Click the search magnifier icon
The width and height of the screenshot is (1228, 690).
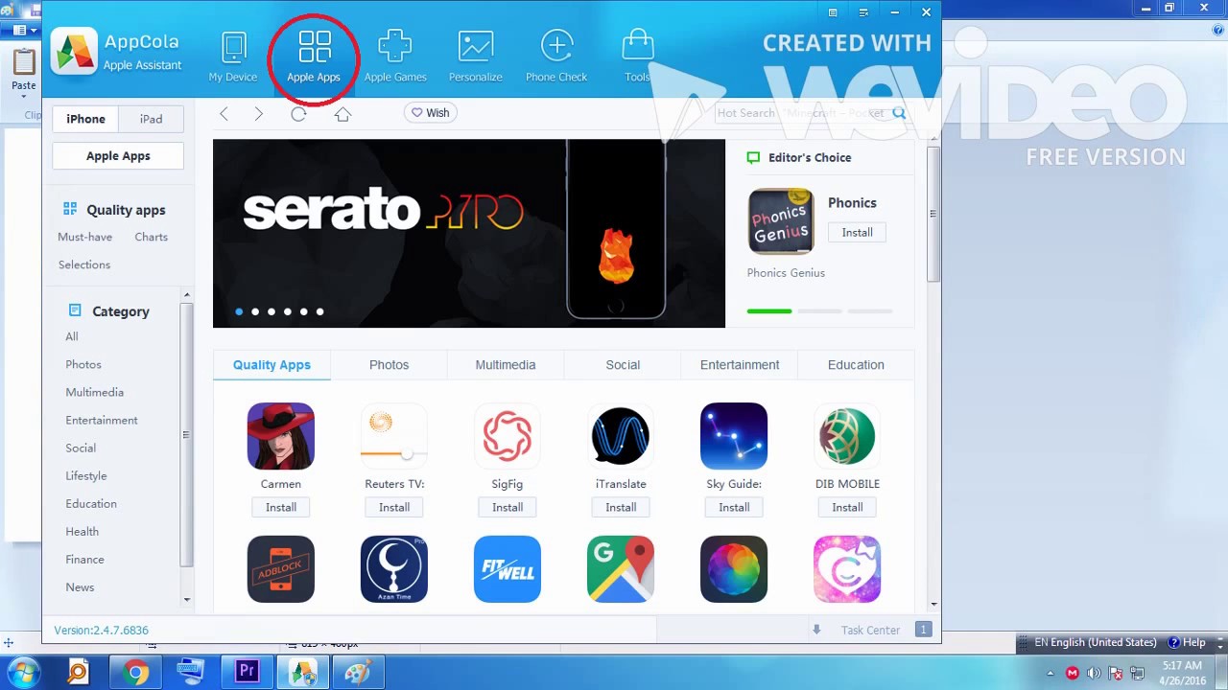[899, 112]
